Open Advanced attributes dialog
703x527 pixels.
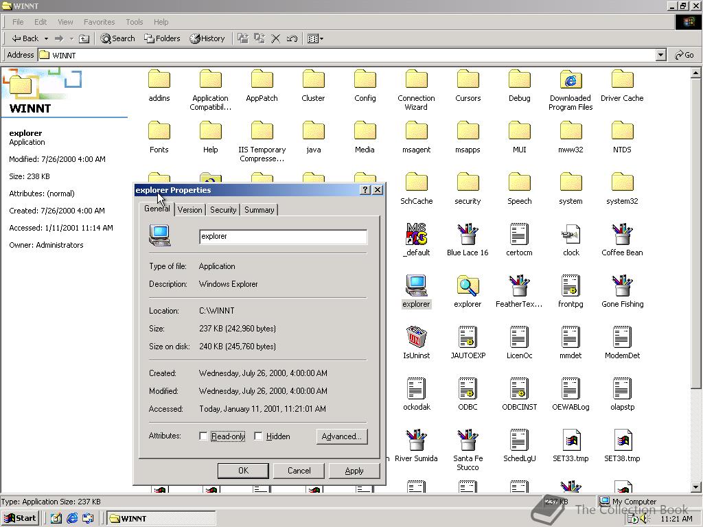coord(342,436)
